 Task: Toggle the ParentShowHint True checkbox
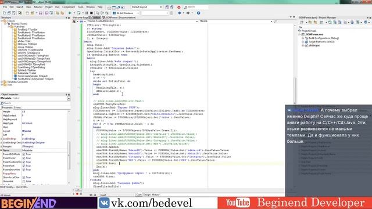pyautogui.click(x=24, y=170)
